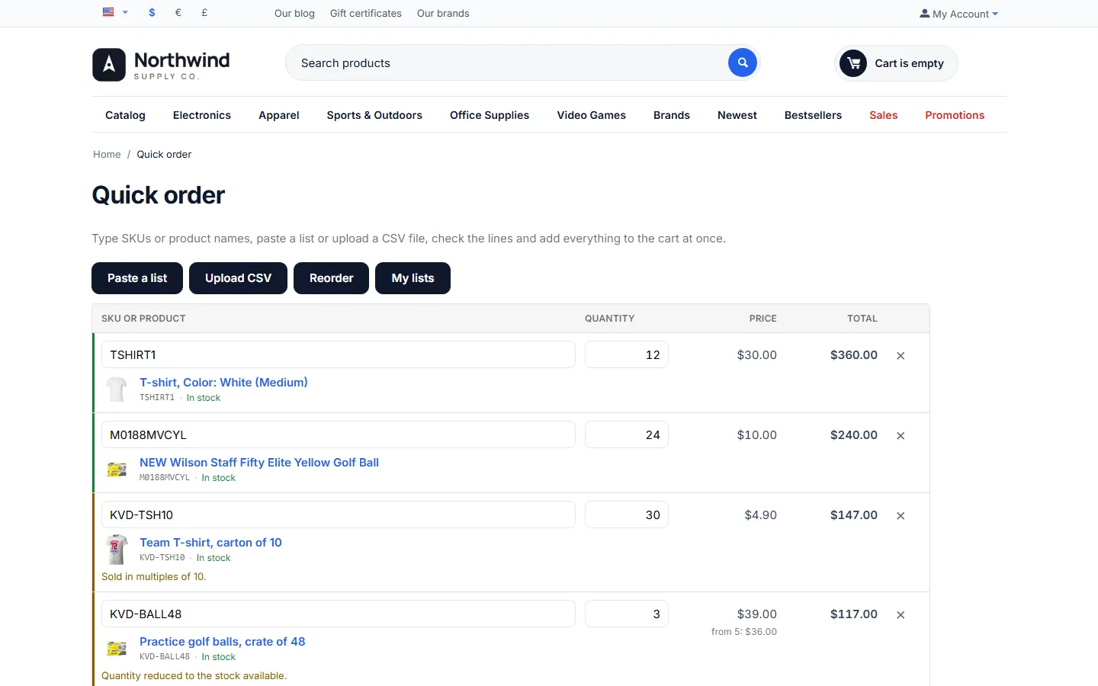This screenshot has height=686, width=1098.
Task: Remove the M0188MVCYL line item
Action: click(x=901, y=436)
